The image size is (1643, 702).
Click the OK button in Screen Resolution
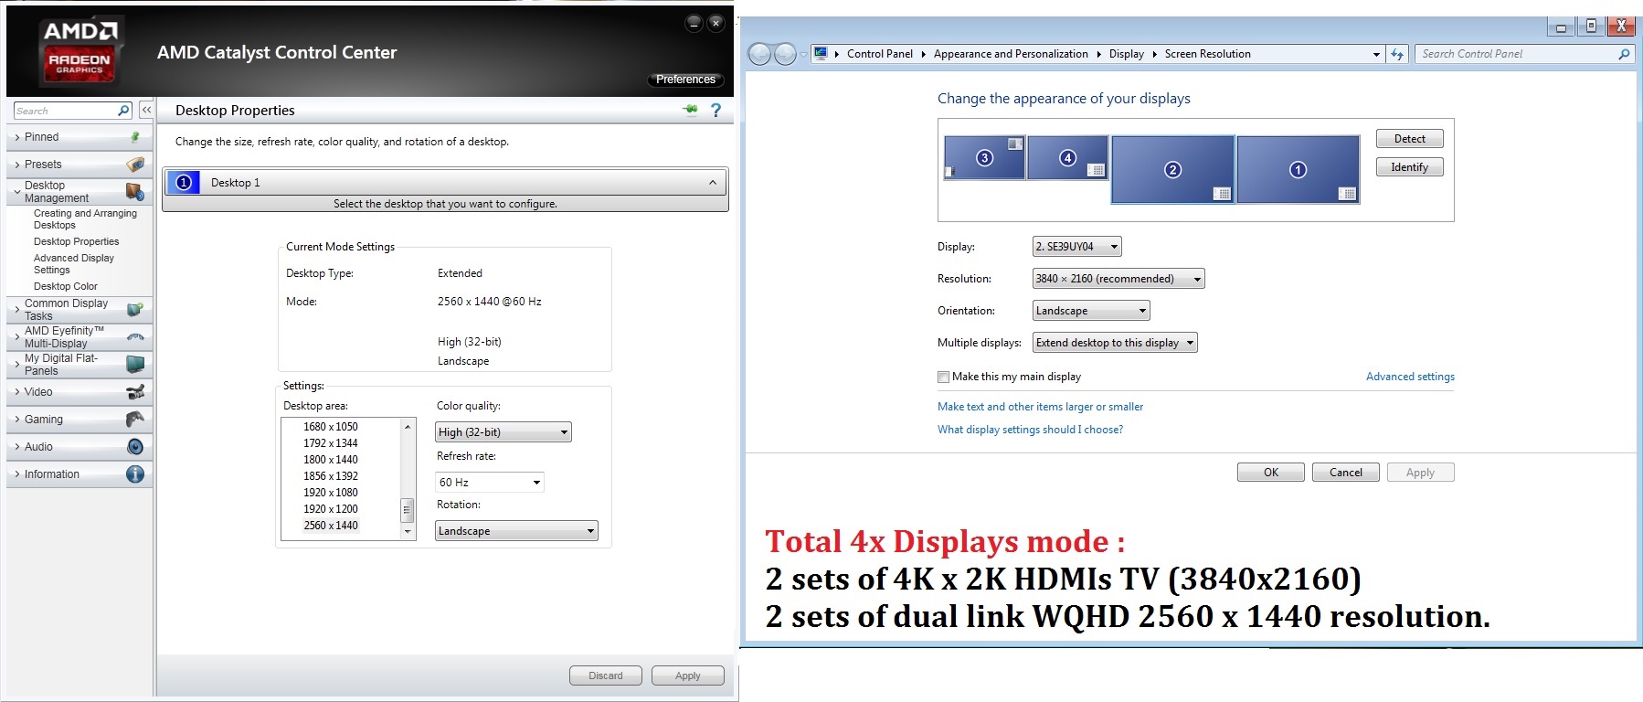[x=1271, y=473]
